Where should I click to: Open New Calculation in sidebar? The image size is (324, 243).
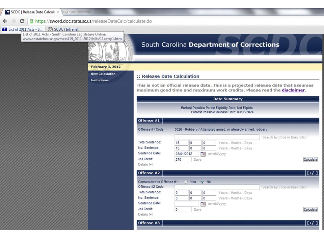(103, 74)
